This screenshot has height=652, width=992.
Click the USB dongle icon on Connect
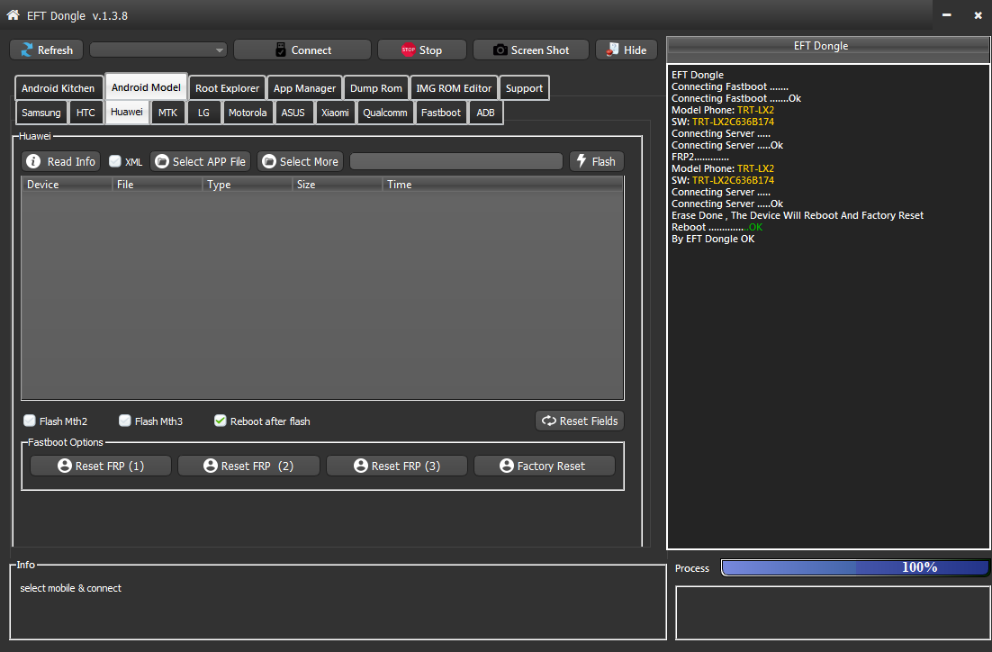[281, 50]
